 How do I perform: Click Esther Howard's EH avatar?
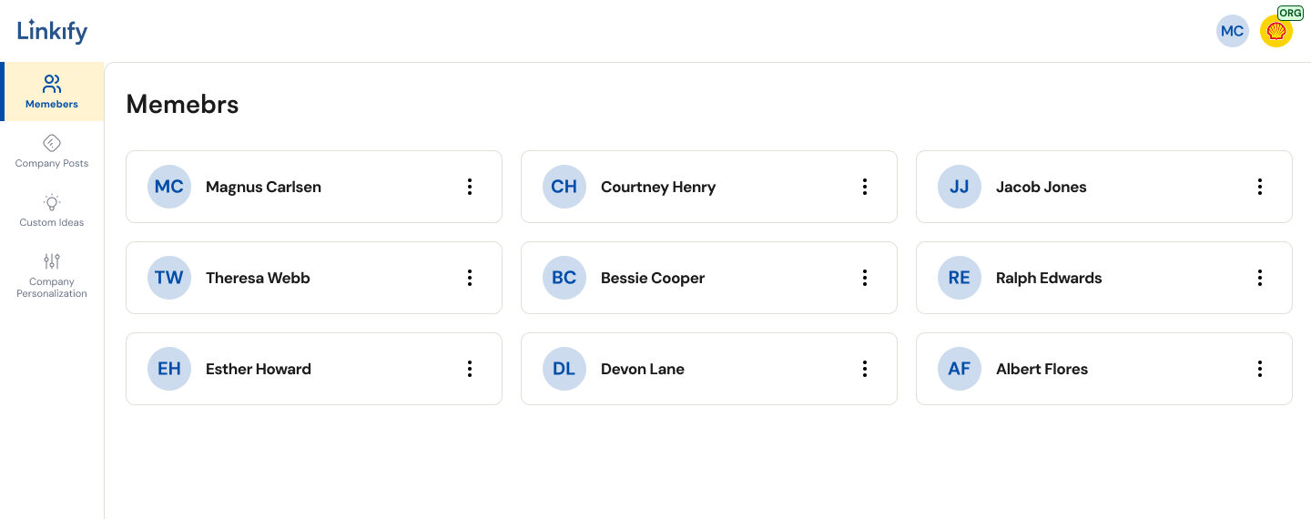(169, 369)
